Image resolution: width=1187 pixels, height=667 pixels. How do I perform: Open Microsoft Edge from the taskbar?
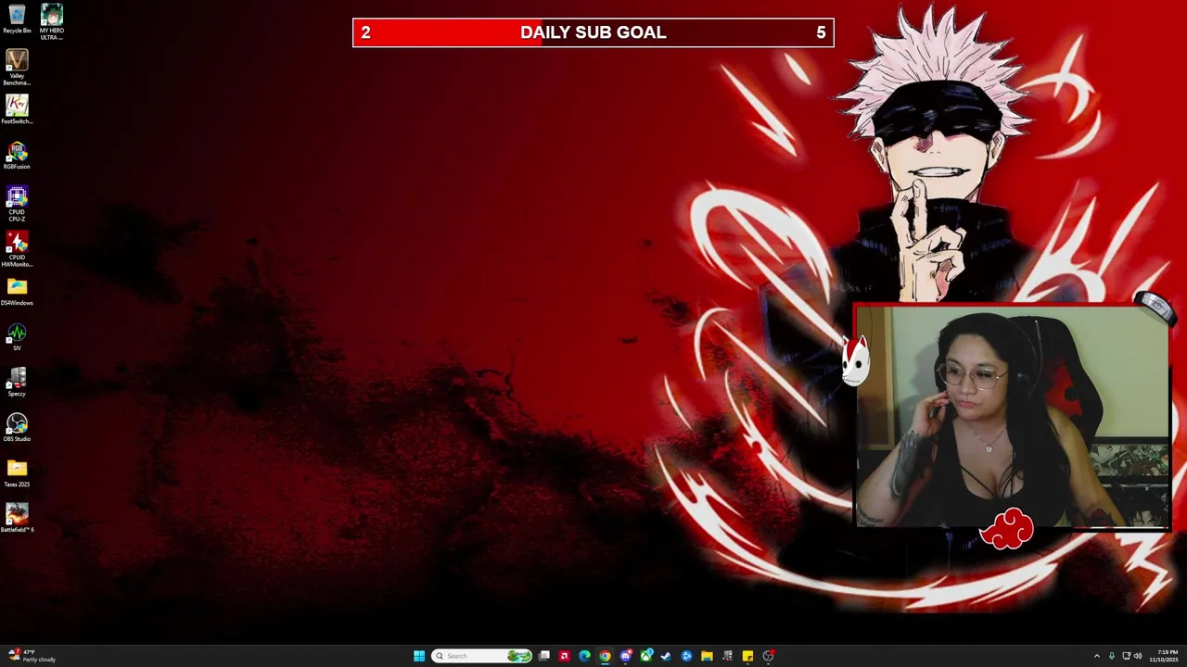tap(584, 656)
